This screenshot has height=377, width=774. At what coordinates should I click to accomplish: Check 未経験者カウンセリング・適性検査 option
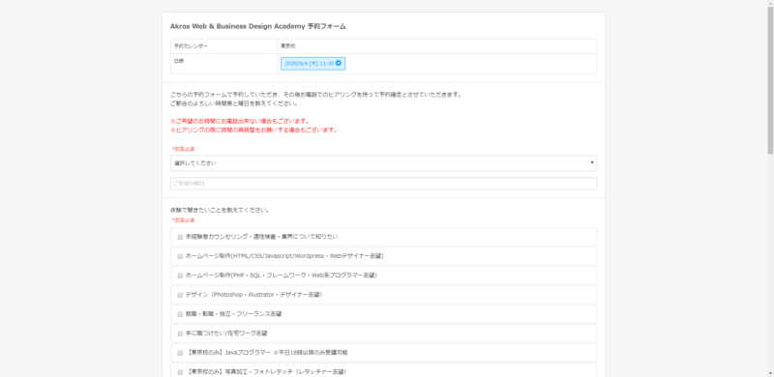pyautogui.click(x=180, y=237)
